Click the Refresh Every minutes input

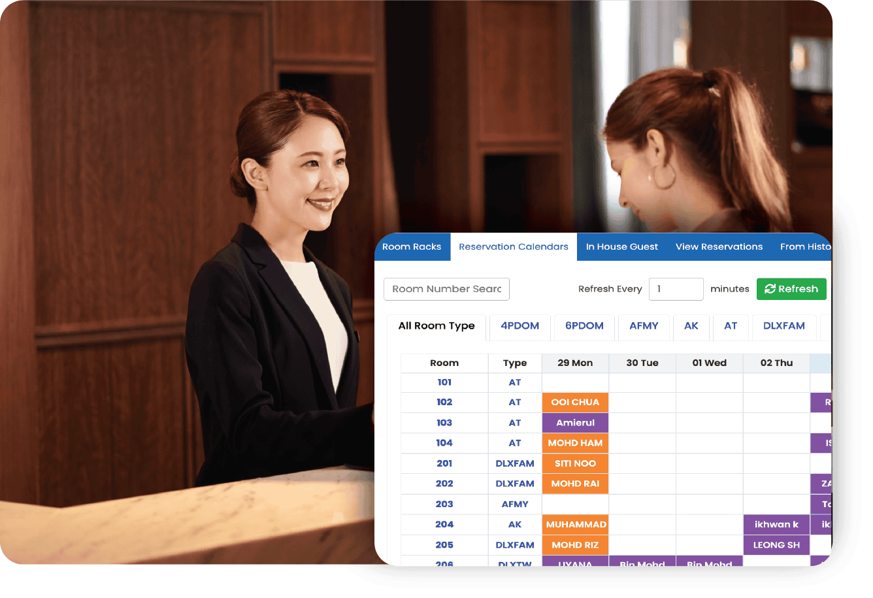pos(676,289)
